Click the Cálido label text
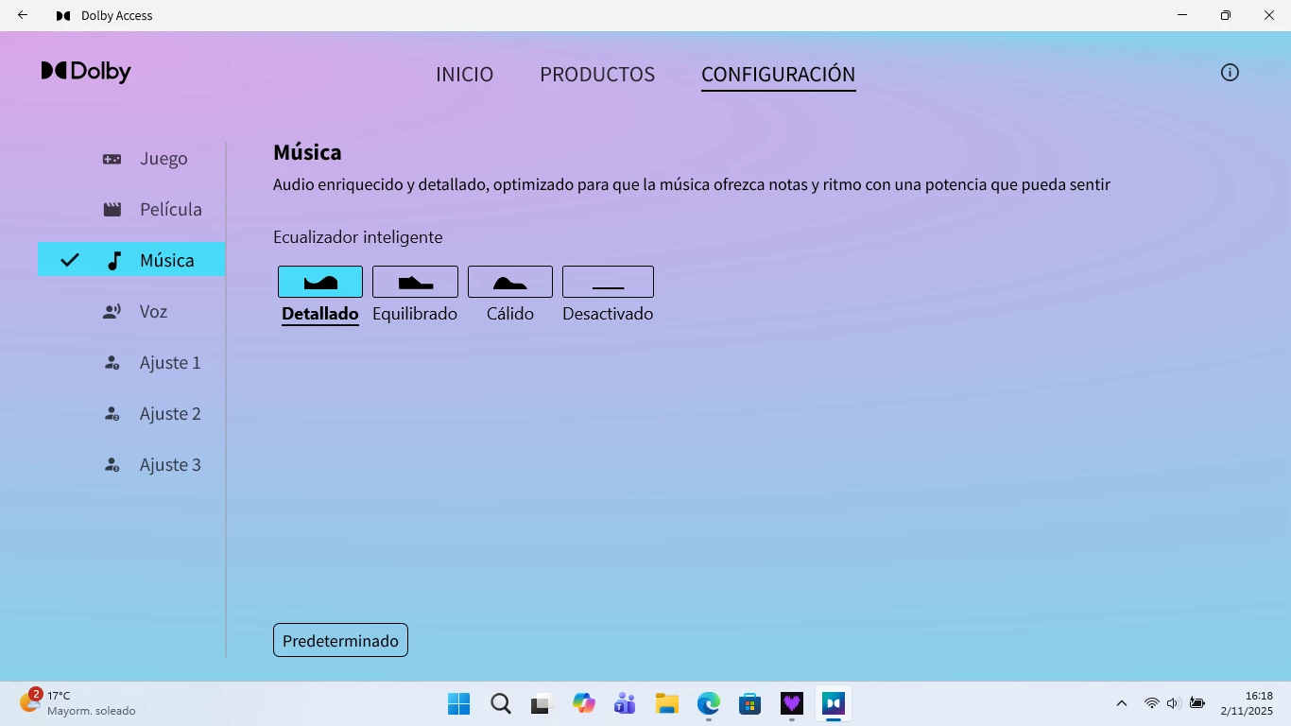The width and height of the screenshot is (1291, 726). [510, 314]
